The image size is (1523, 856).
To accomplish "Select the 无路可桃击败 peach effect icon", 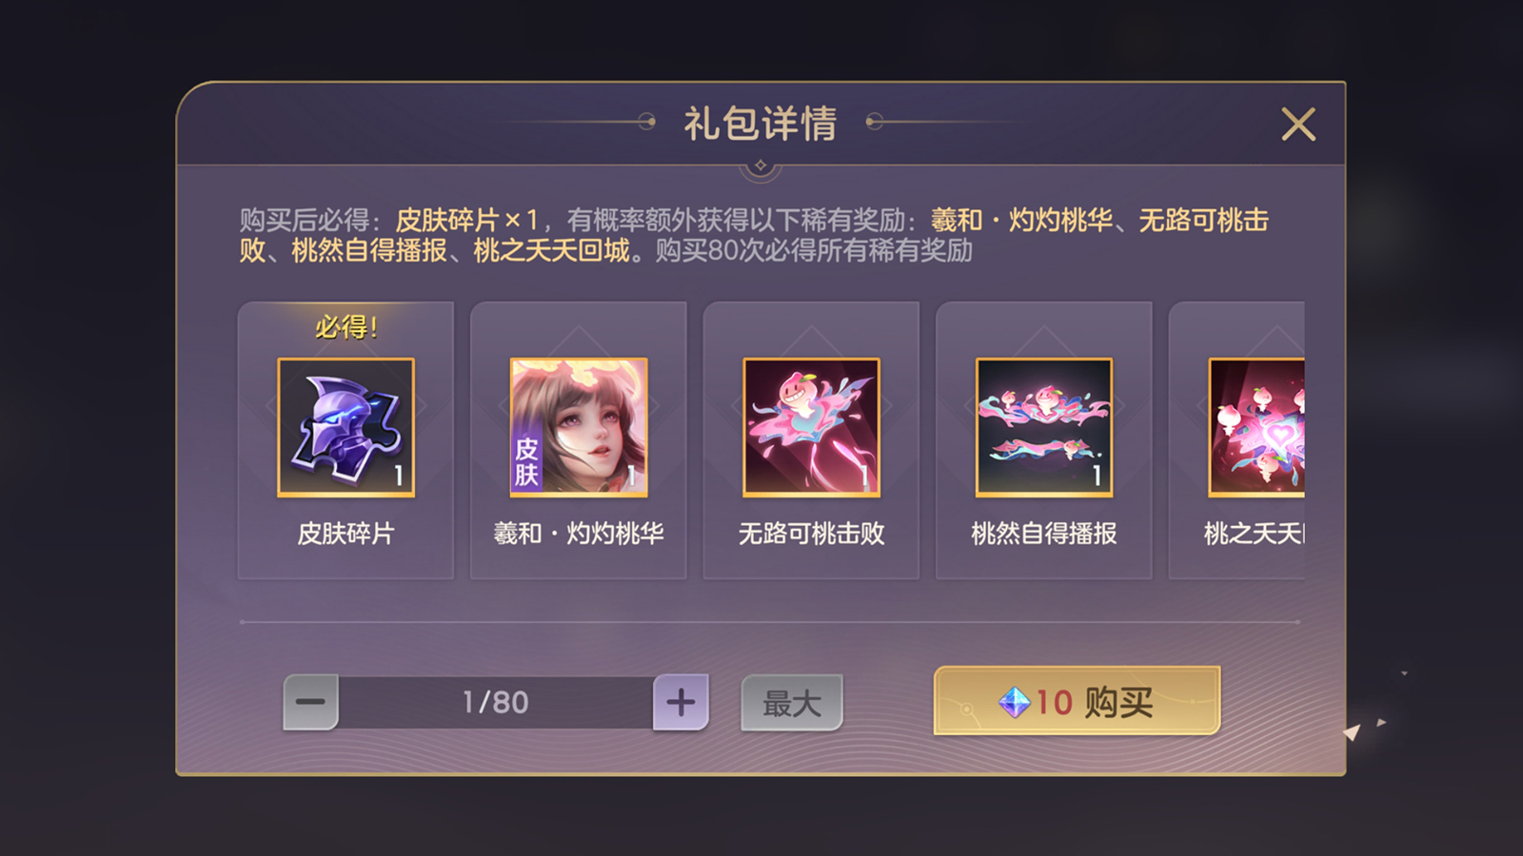I will pos(811,427).
